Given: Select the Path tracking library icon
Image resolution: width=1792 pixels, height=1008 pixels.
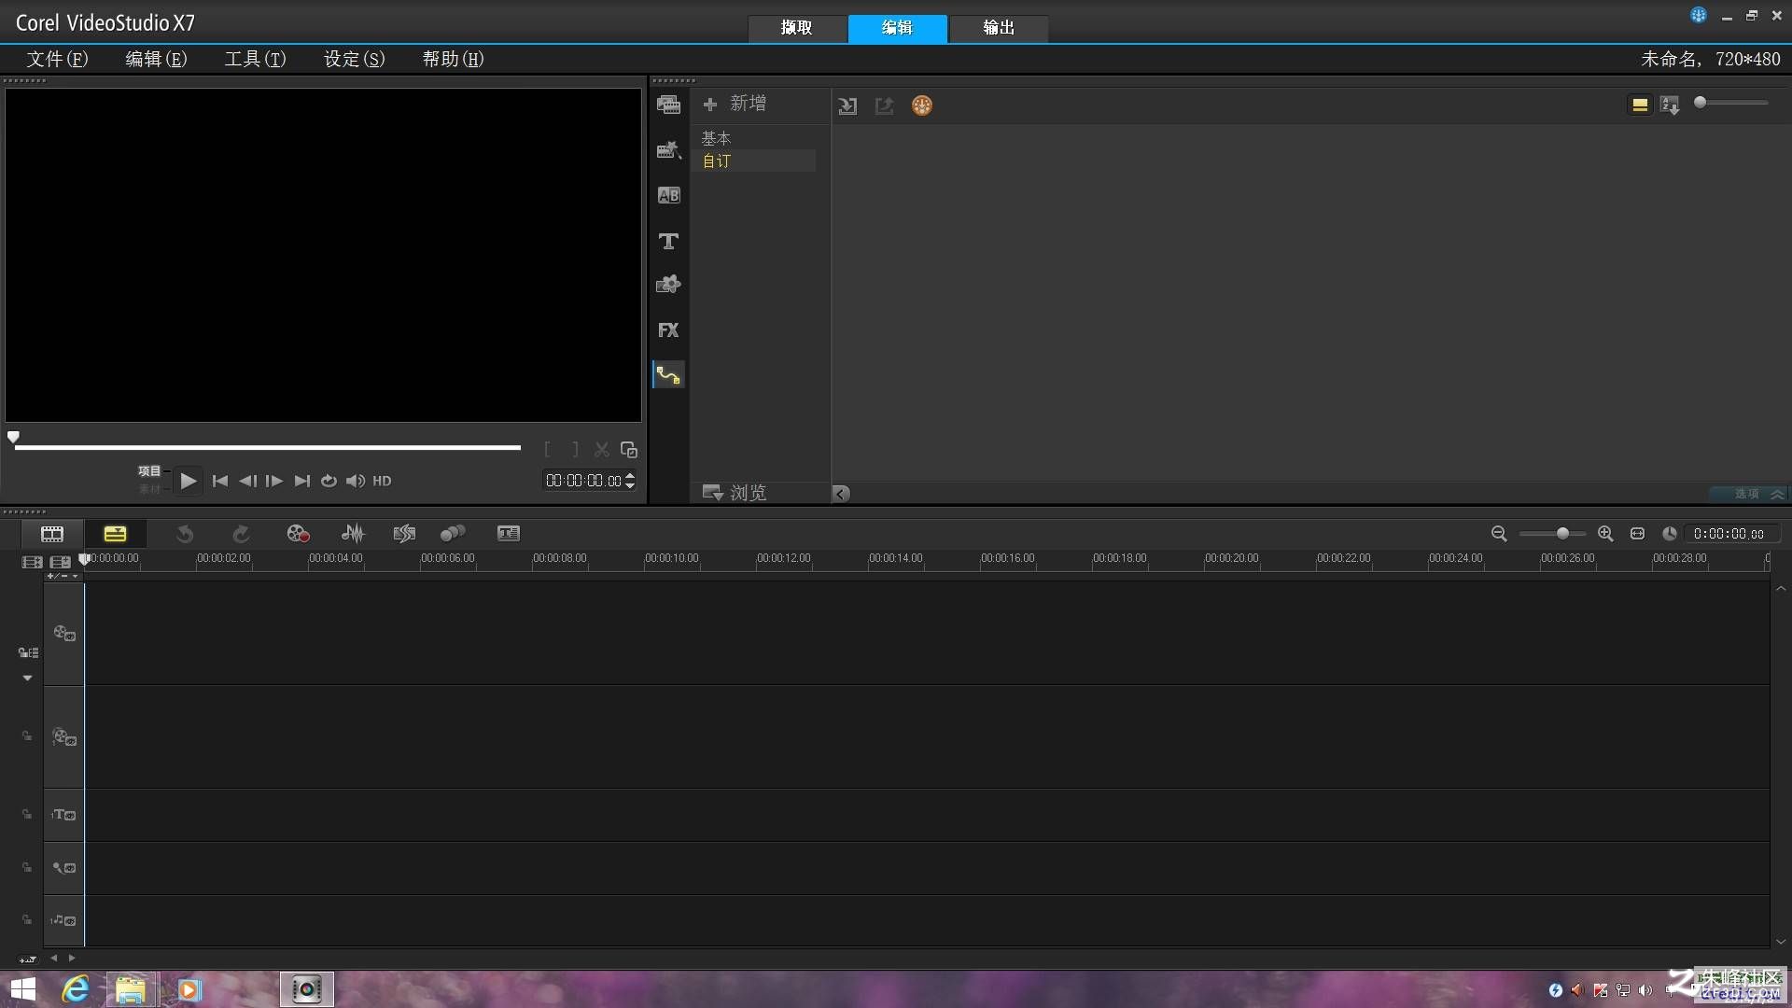Looking at the screenshot, I should pos(668,375).
